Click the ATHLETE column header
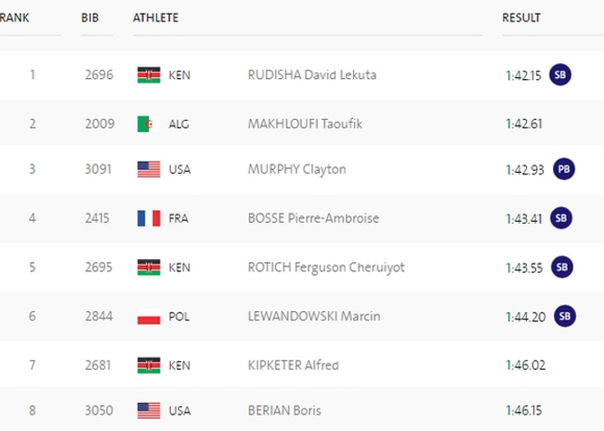The image size is (604, 431). [x=156, y=18]
